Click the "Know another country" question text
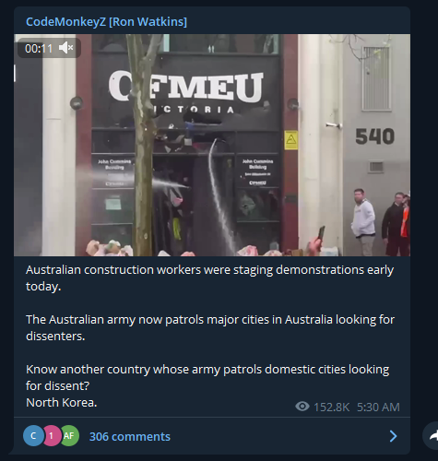 207,377
